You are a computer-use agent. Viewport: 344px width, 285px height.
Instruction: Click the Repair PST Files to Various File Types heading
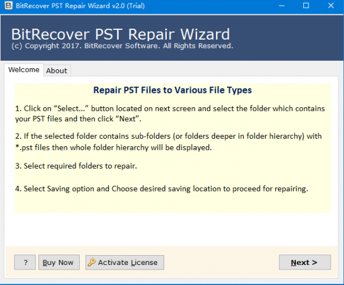click(x=172, y=90)
